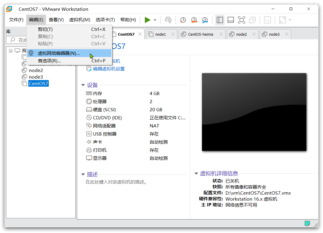Collapse the Devices (设备) section

pos(83,85)
